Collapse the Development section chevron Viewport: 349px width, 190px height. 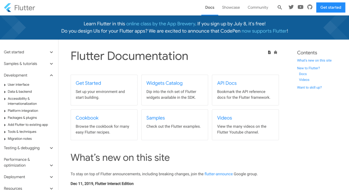pos(52,75)
